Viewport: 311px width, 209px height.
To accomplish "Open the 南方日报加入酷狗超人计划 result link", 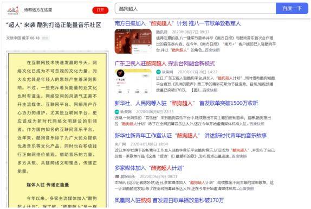I will pyautogui.click(x=178, y=23).
